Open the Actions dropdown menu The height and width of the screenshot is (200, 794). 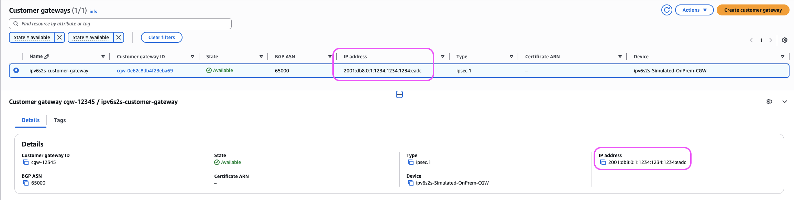694,10
